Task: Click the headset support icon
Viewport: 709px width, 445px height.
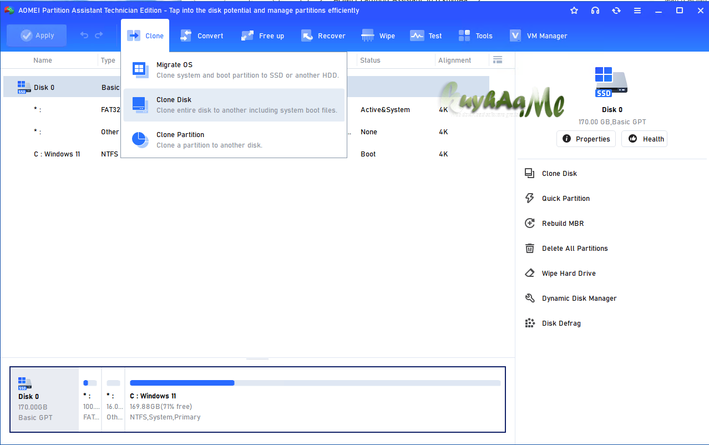Action: tap(595, 11)
